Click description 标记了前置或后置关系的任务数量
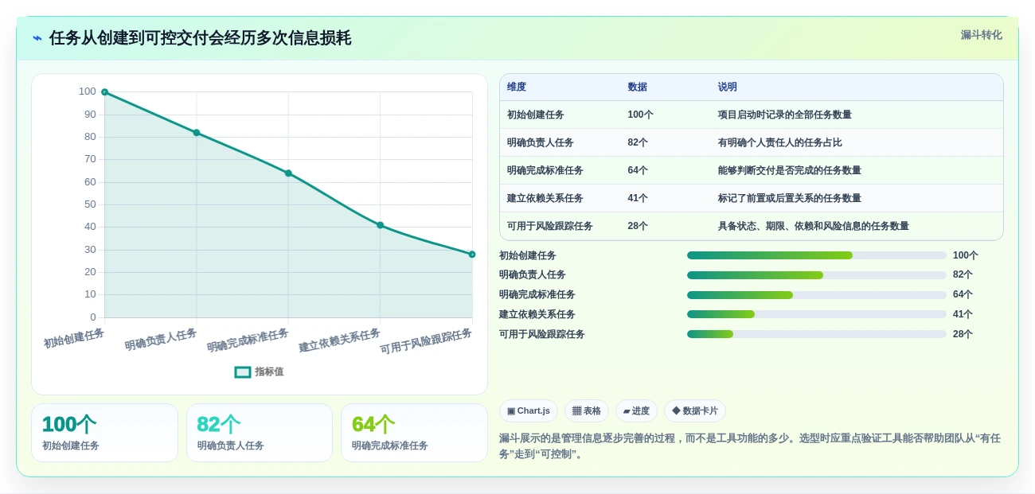The image size is (1035, 494). 790,198
